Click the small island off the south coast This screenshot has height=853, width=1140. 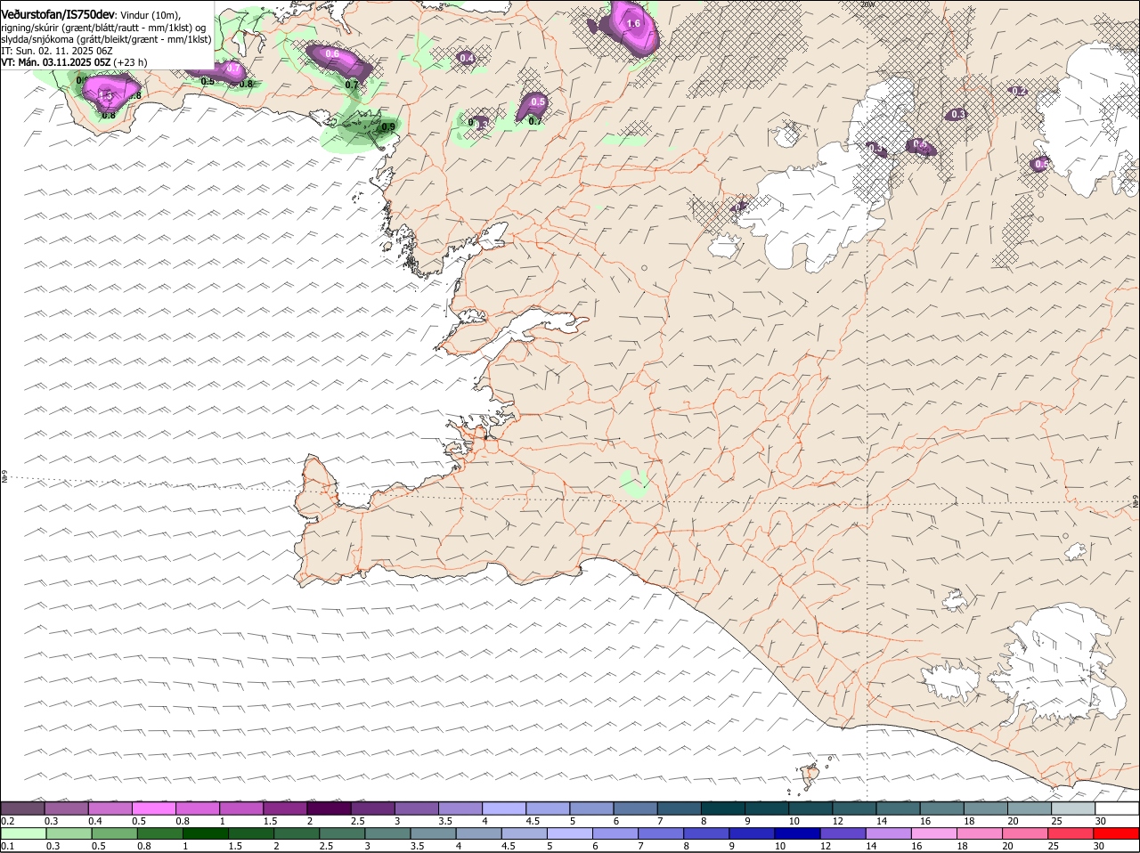[x=810, y=776]
